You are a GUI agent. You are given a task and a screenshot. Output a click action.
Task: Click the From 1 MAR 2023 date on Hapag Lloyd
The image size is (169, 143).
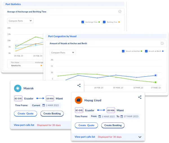coord(108,116)
